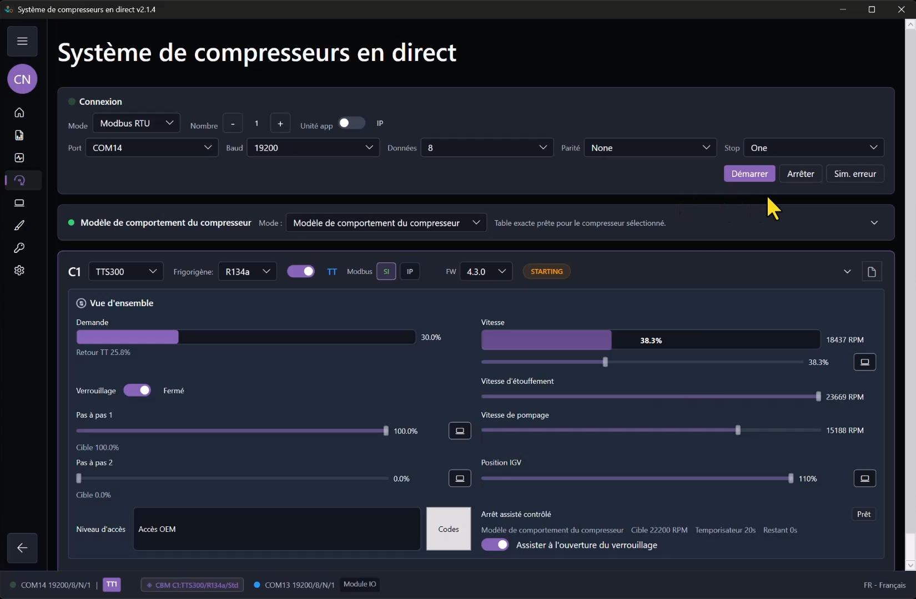
Task: Open the Port COM14 dropdown
Action: click(x=152, y=148)
